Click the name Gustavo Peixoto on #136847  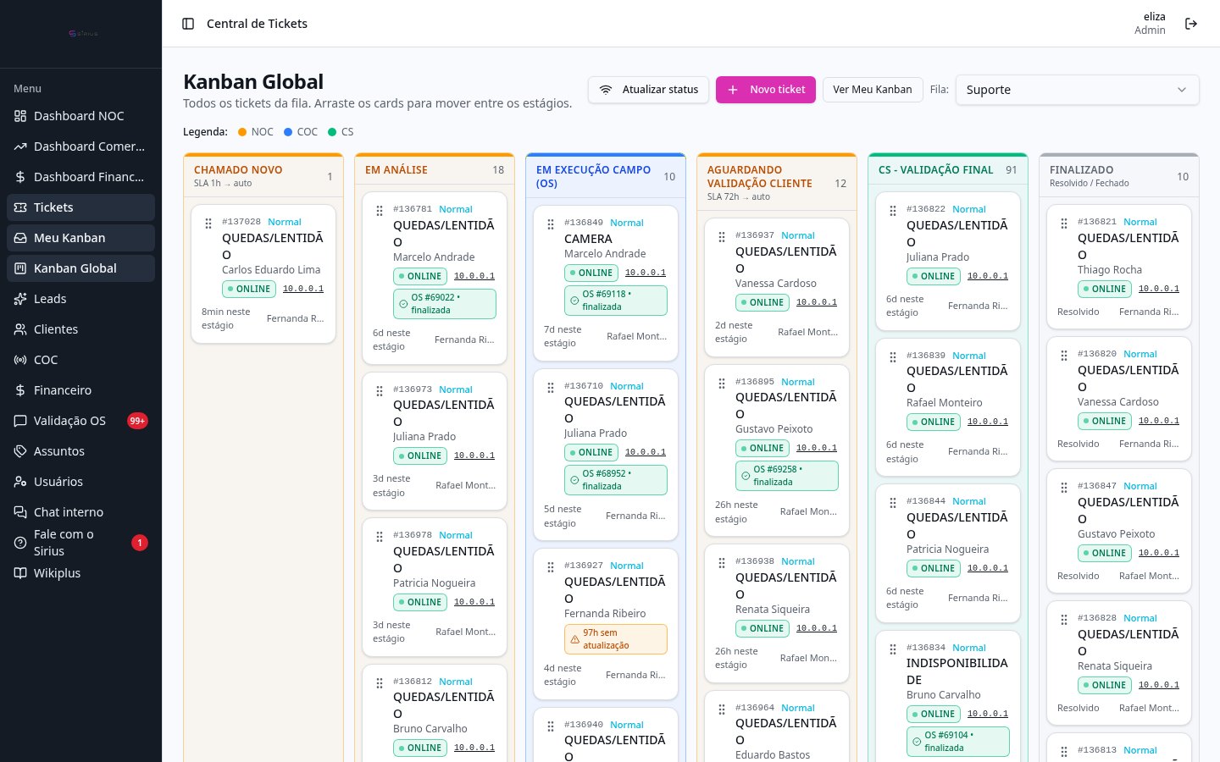tap(1117, 534)
